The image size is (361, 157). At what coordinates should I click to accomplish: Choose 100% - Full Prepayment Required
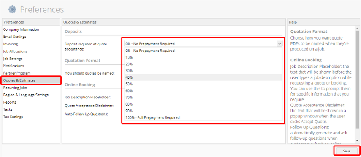[204, 117]
